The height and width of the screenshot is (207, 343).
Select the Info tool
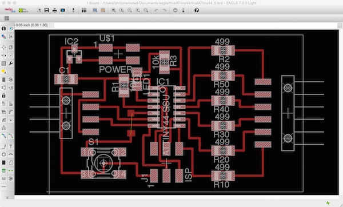click(x=4, y=29)
